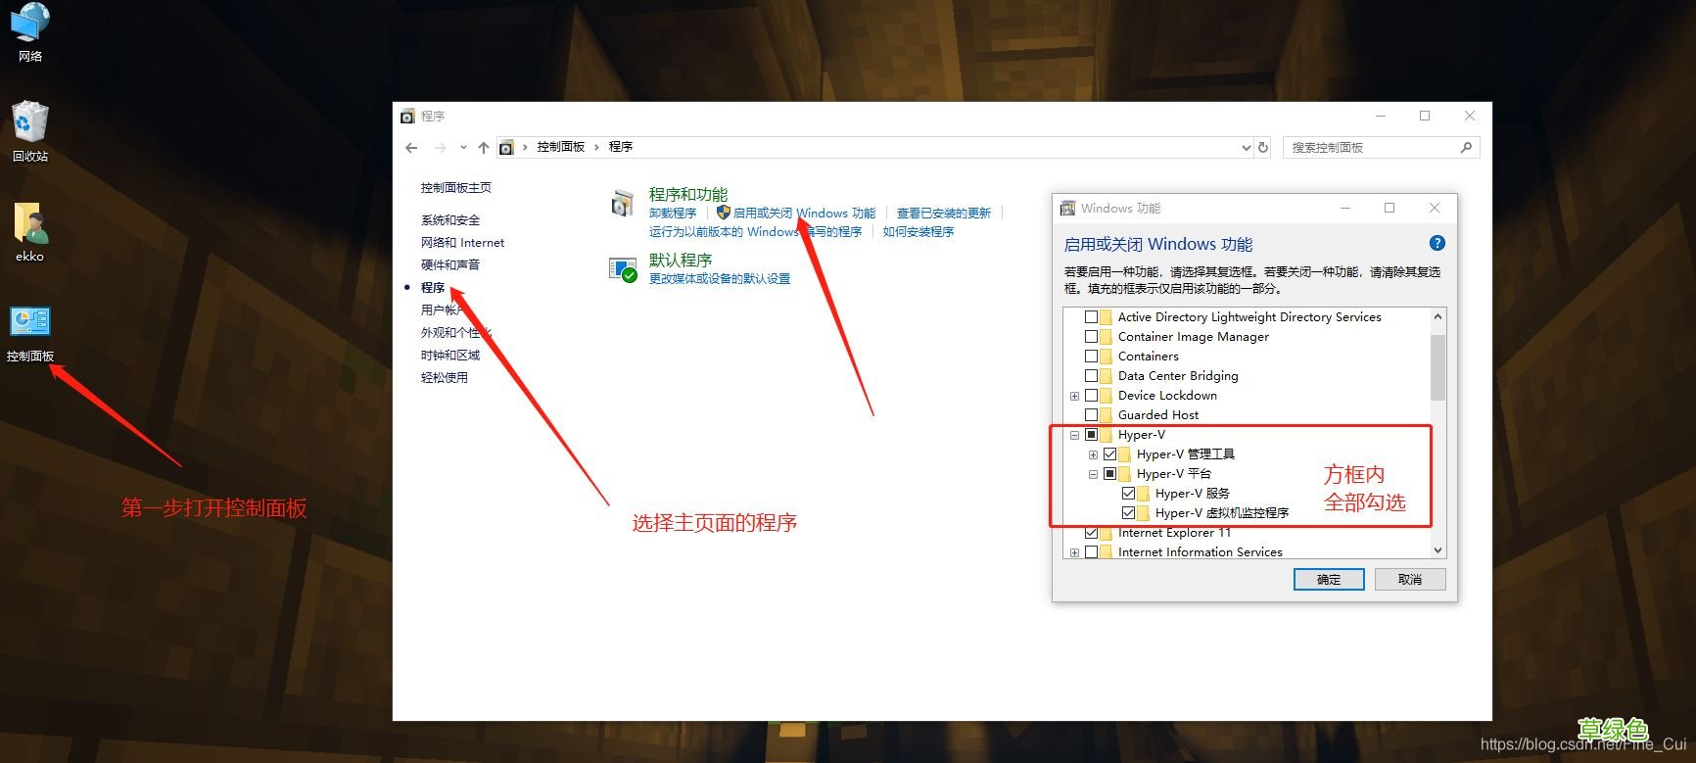Click the features list scroll-down arrow
The height and width of the screenshot is (763, 1696).
click(1437, 550)
